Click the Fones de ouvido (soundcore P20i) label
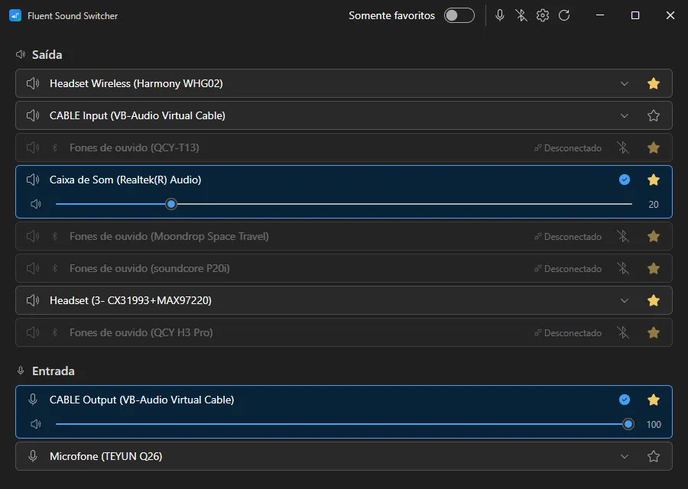 point(150,268)
